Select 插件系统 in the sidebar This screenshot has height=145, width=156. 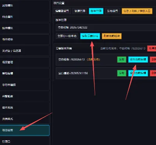coord(25,108)
